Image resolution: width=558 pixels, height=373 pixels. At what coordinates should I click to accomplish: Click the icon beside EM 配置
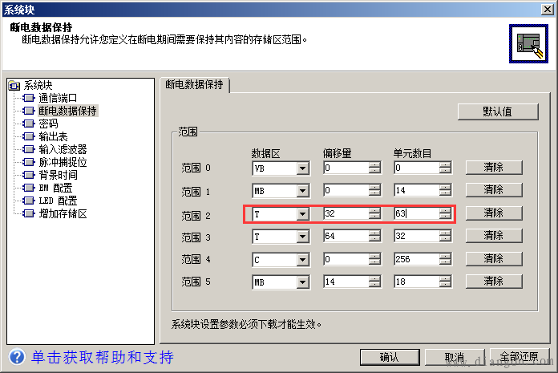pyautogui.click(x=29, y=188)
